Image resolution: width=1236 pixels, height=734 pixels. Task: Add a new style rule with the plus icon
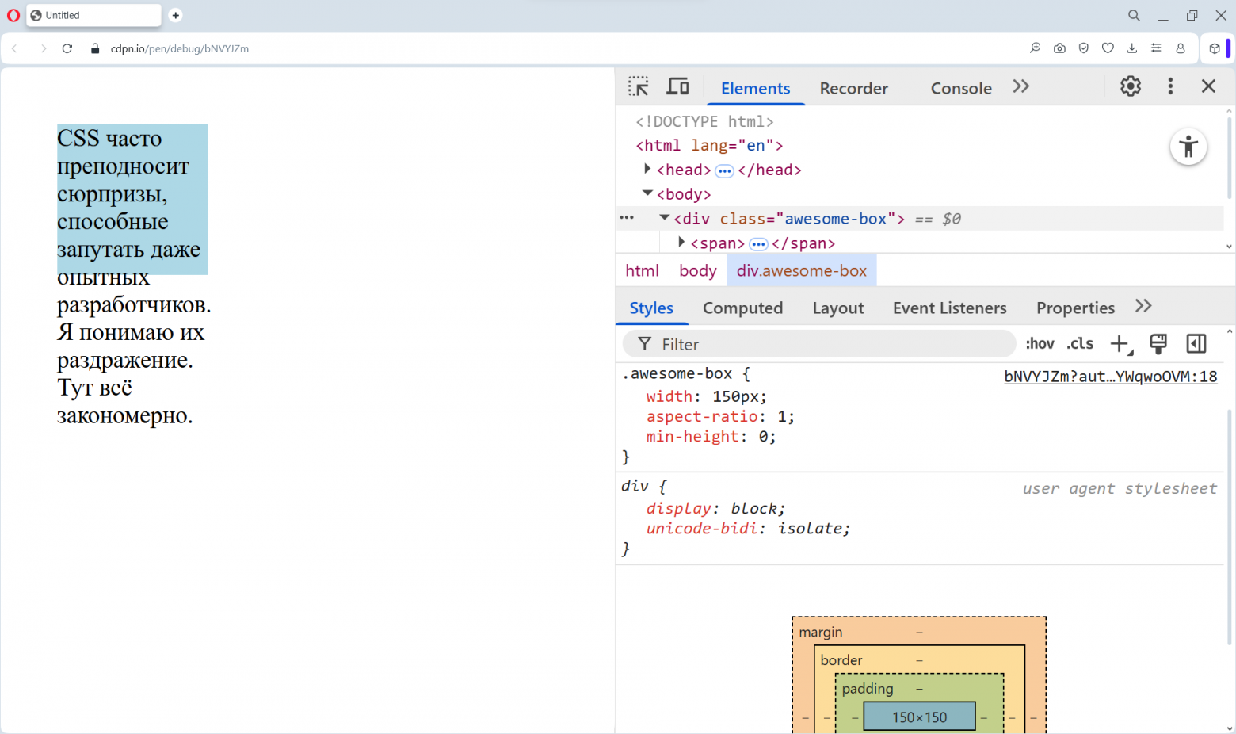coord(1119,343)
